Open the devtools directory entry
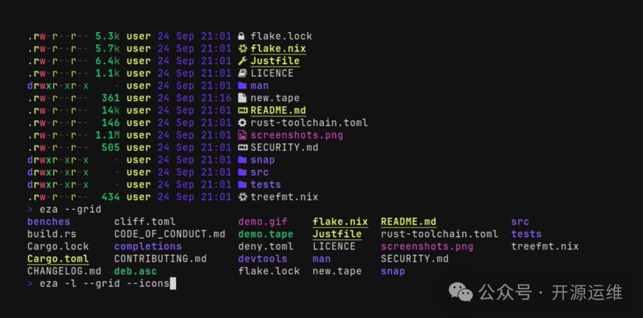Viewport: 643px width, 318px height. point(263,259)
